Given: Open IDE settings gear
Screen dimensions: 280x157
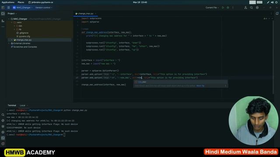Looking at the screenshot, I should [x=257, y=8].
